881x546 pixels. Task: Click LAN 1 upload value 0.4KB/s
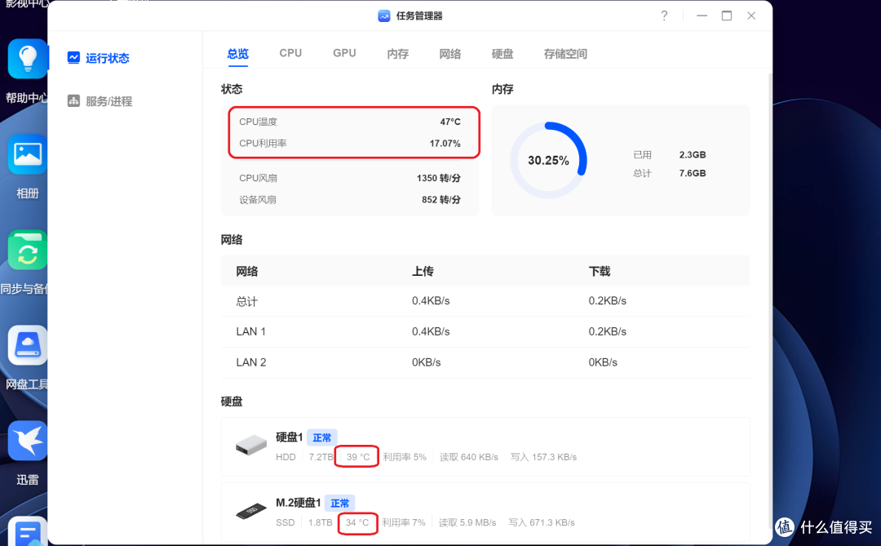pyautogui.click(x=431, y=331)
